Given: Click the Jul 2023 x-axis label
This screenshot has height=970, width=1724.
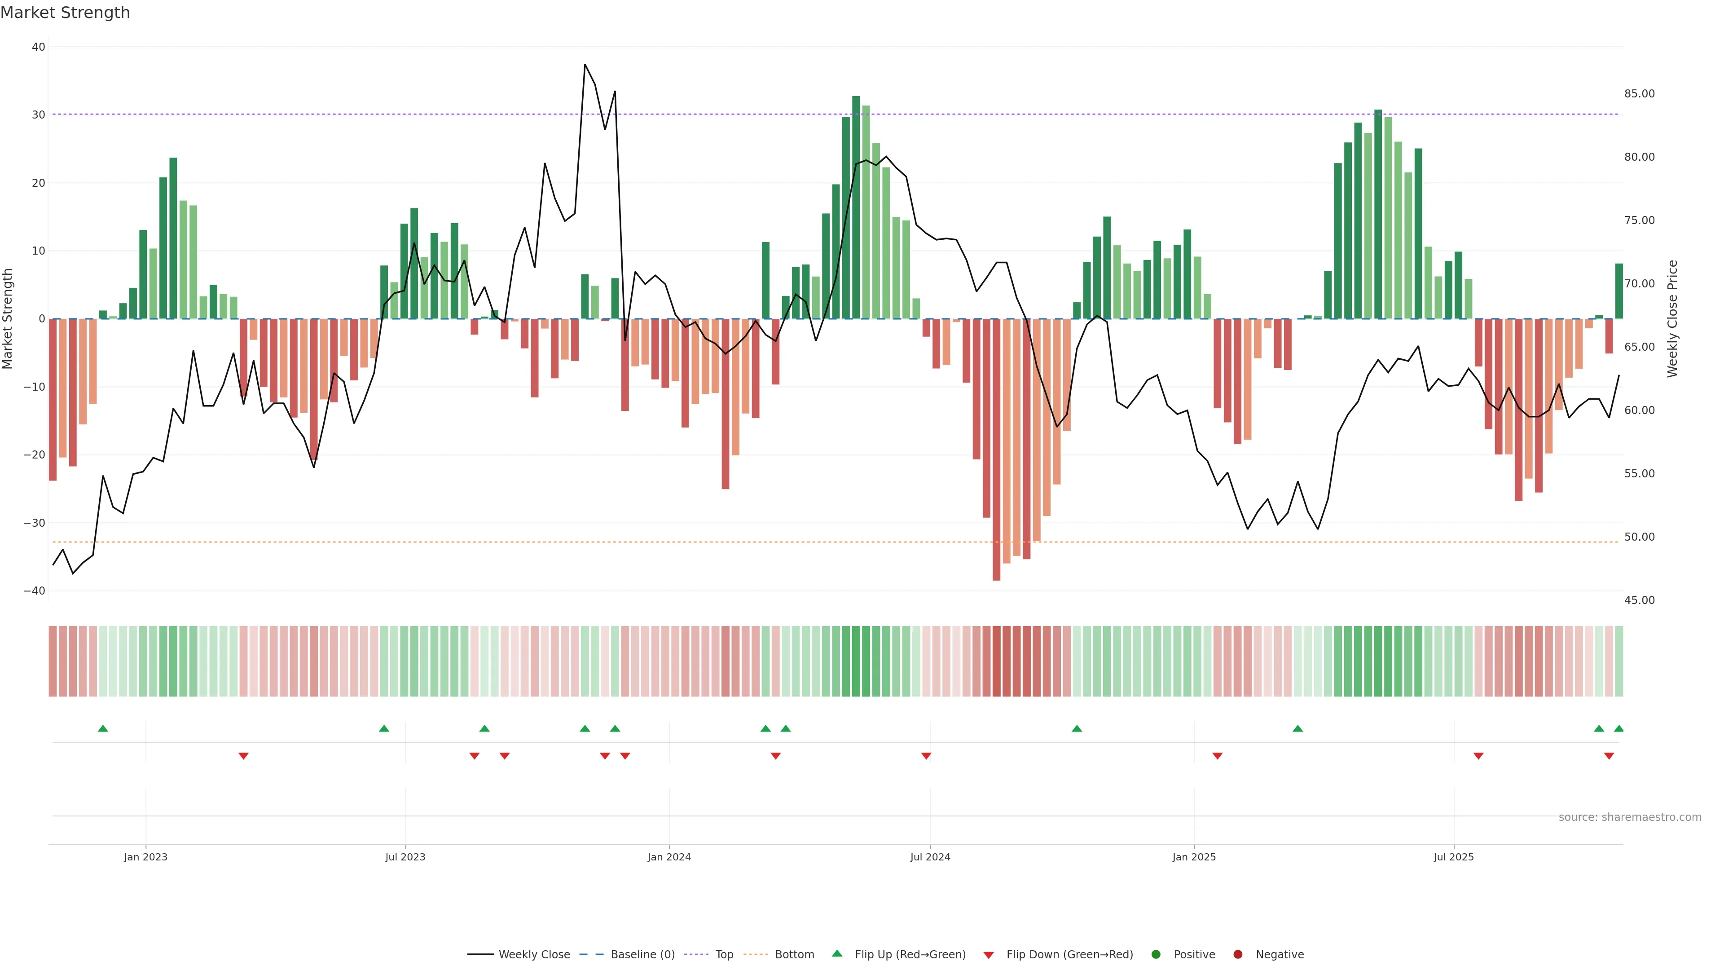Looking at the screenshot, I should coord(405,857).
